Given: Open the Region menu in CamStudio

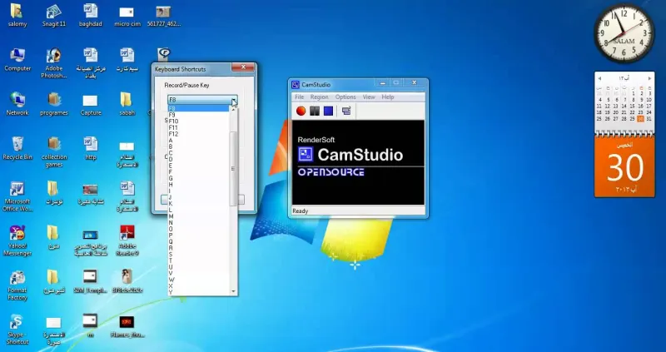Looking at the screenshot, I should tap(319, 97).
